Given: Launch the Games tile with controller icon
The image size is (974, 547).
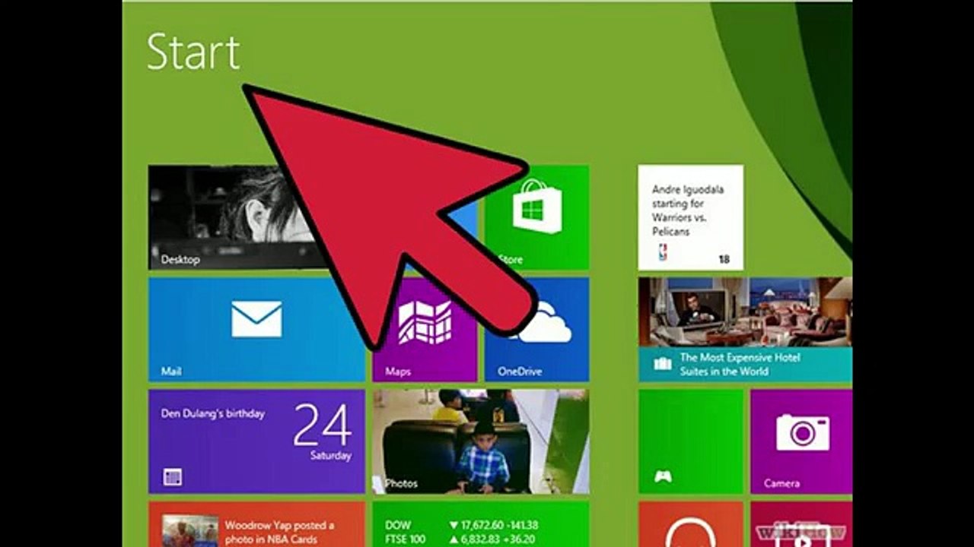Looking at the screenshot, I should pyautogui.click(x=690, y=441).
